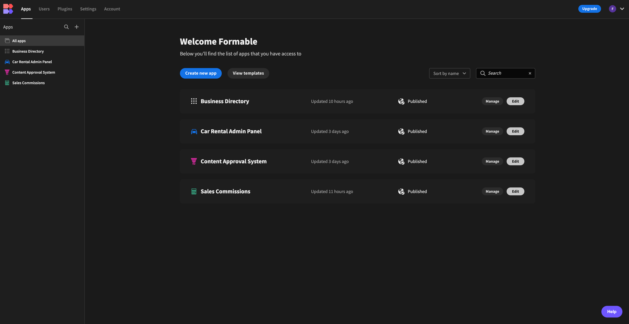The height and width of the screenshot is (324, 629).
Task: Select the Business Directory grid icon
Action: pyautogui.click(x=7, y=51)
